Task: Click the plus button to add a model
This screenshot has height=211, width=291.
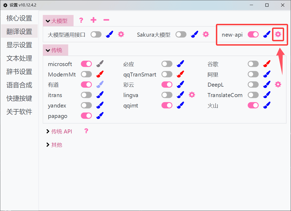Action: (x=93, y=20)
